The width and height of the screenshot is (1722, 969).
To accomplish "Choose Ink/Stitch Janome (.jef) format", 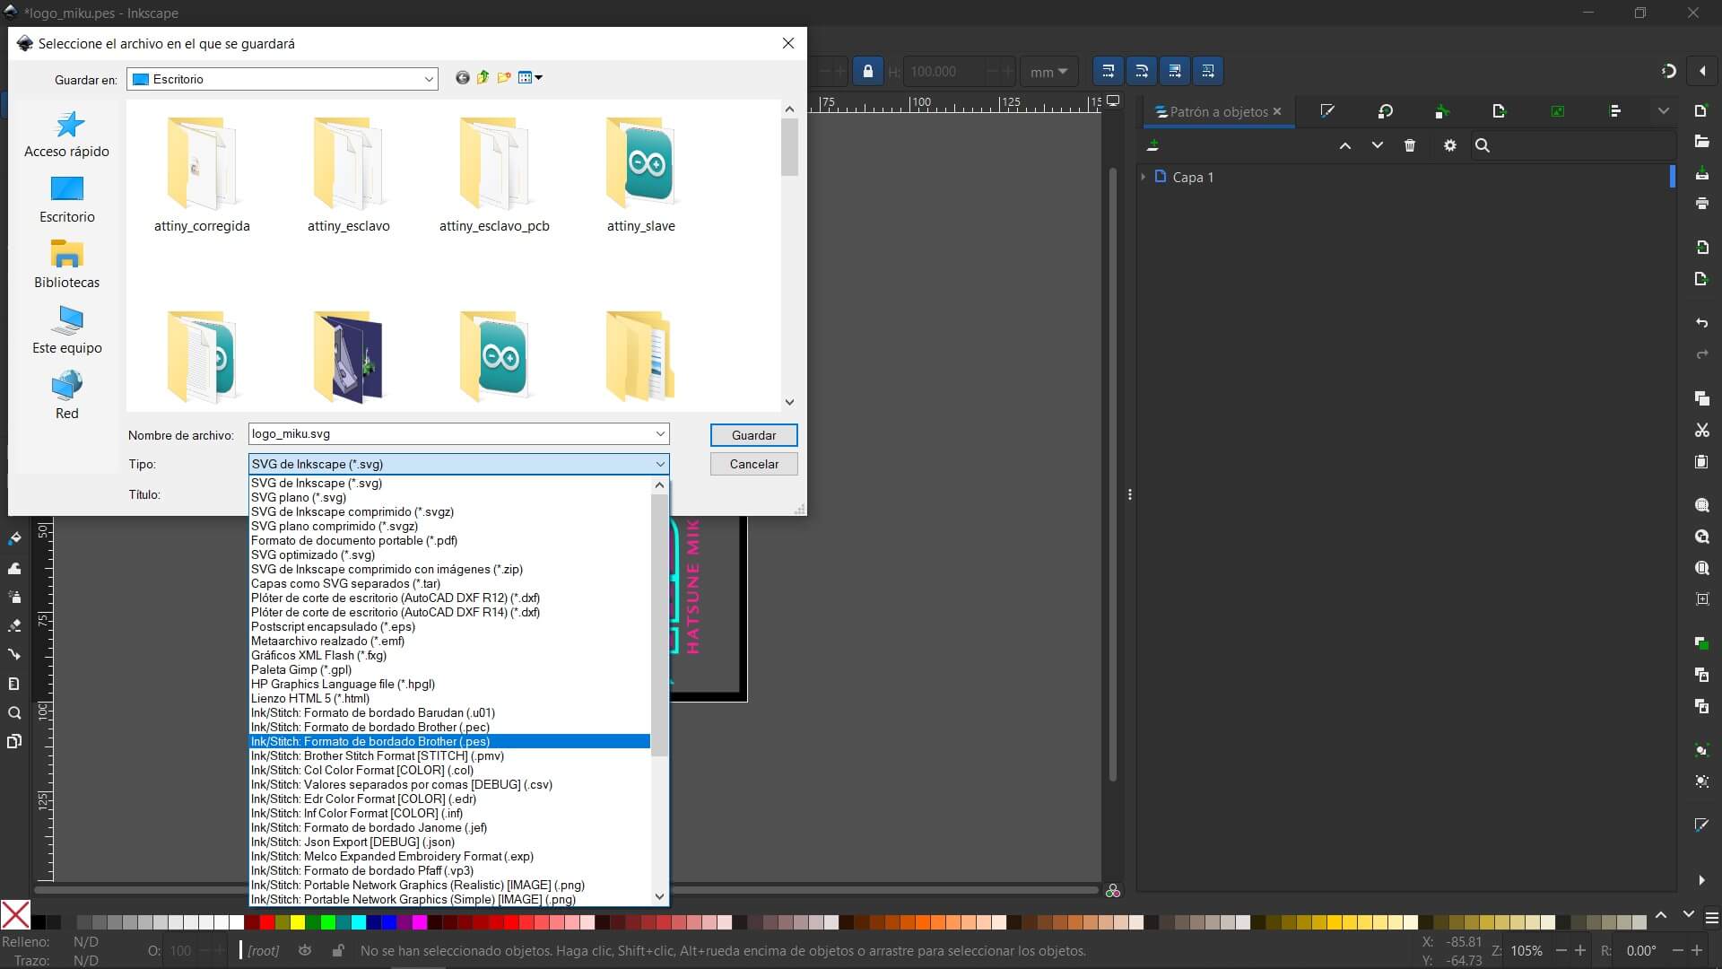I will point(369,827).
